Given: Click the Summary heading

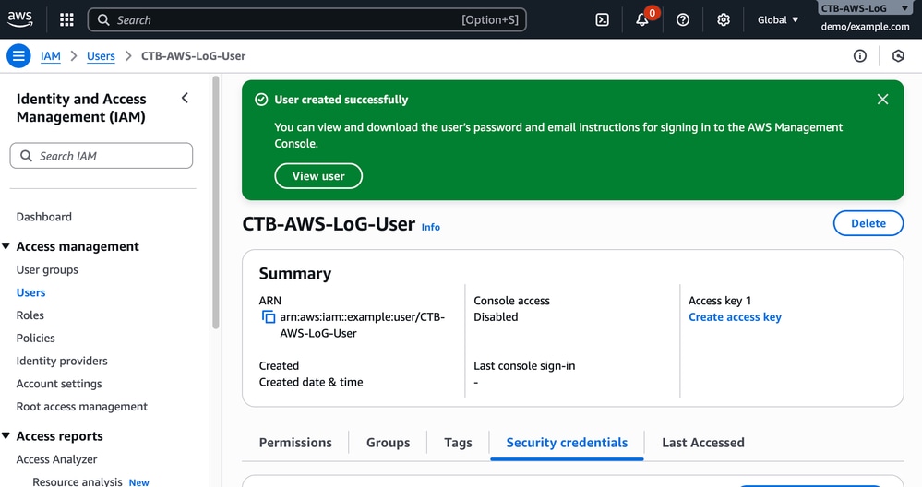Looking at the screenshot, I should click(x=295, y=274).
